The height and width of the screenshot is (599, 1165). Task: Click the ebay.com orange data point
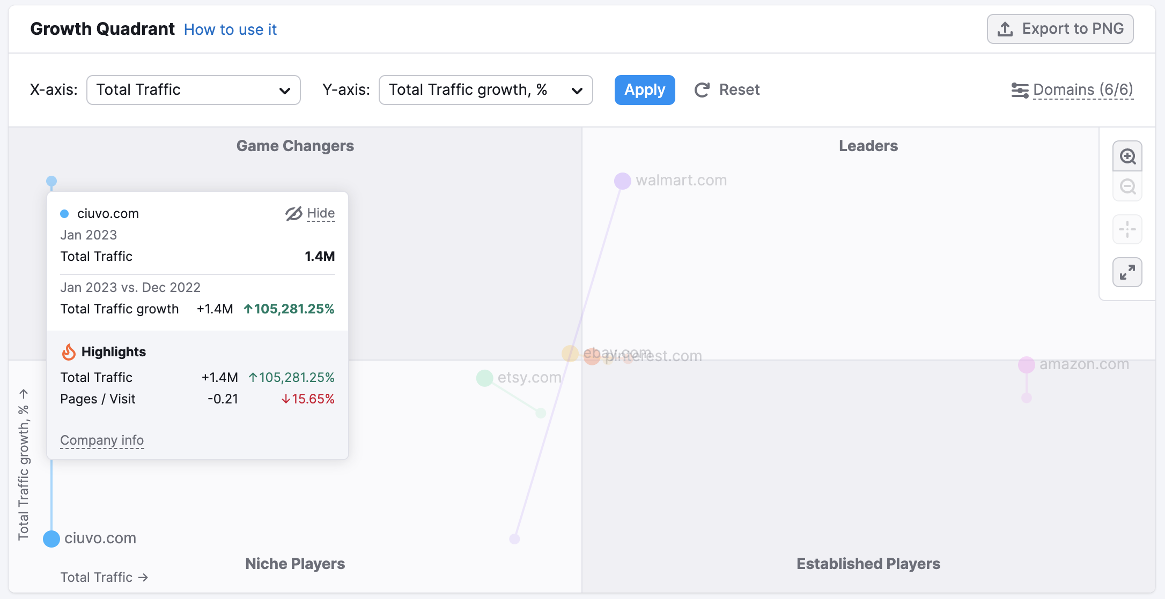tap(570, 354)
